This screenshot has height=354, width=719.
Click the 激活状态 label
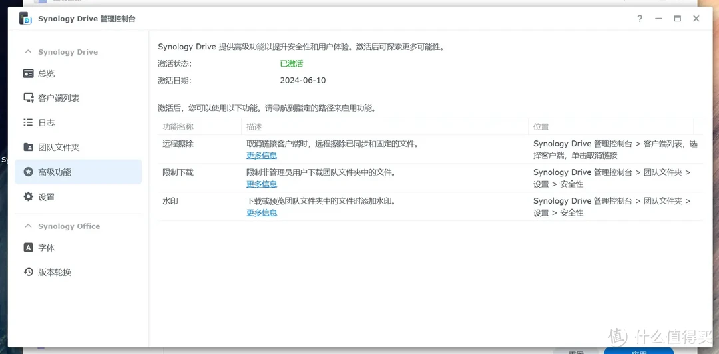pos(174,64)
